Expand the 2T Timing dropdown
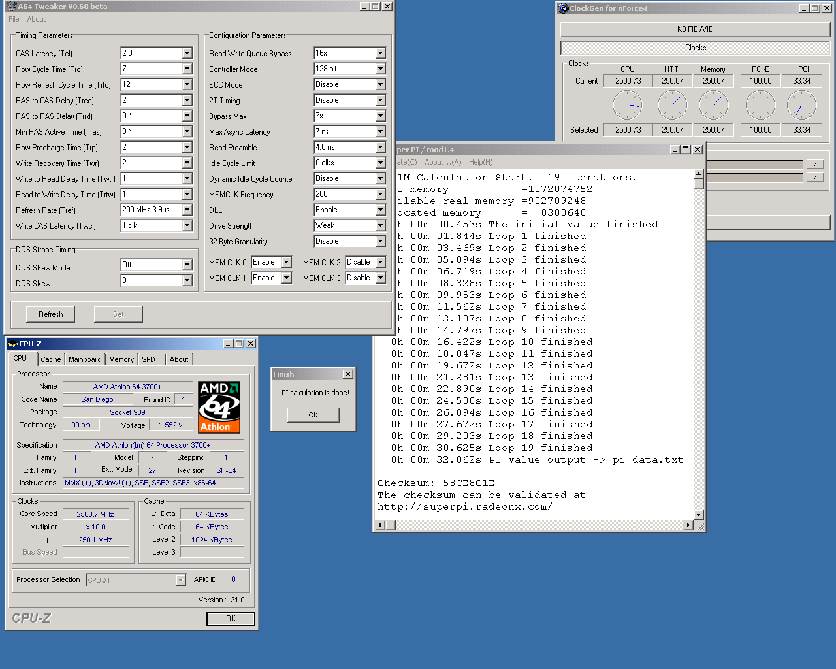This screenshot has width=836, height=669. [x=380, y=100]
